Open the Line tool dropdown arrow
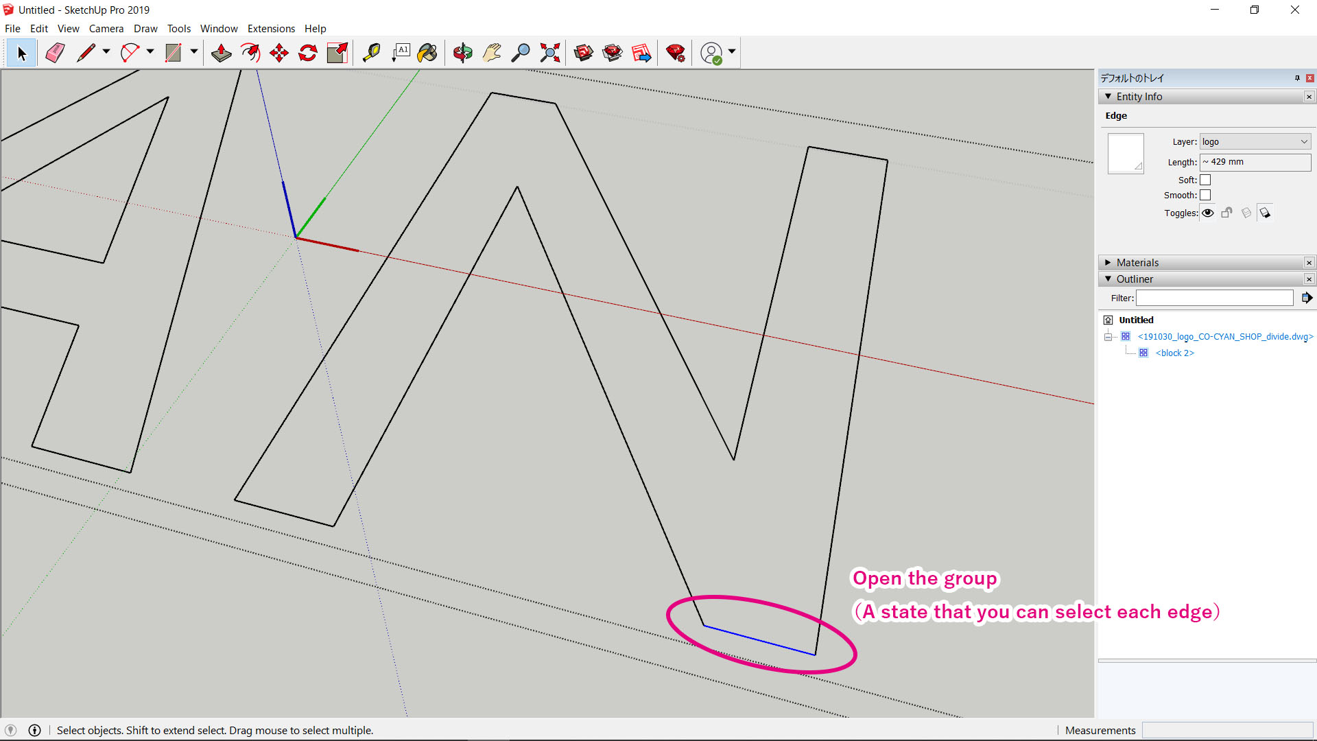The height and width of the screenshot is (741, 1317). [x=106, y=52]
